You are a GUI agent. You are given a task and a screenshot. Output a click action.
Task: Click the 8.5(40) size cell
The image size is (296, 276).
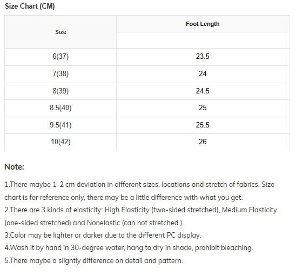coord(60,108)
